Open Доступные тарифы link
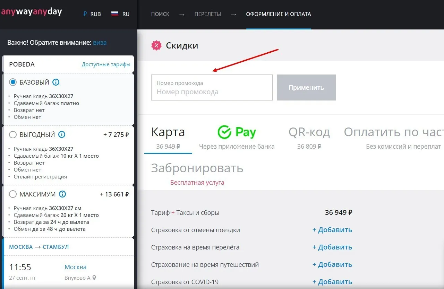 pyautogui.click(x=106, y=64)
